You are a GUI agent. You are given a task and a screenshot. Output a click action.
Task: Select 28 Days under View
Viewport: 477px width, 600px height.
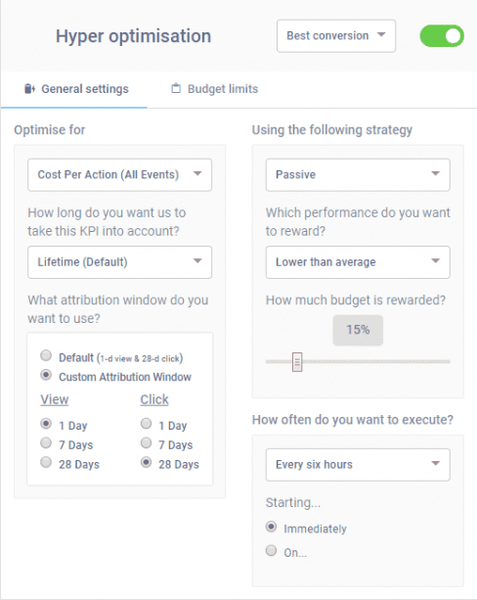46,462
